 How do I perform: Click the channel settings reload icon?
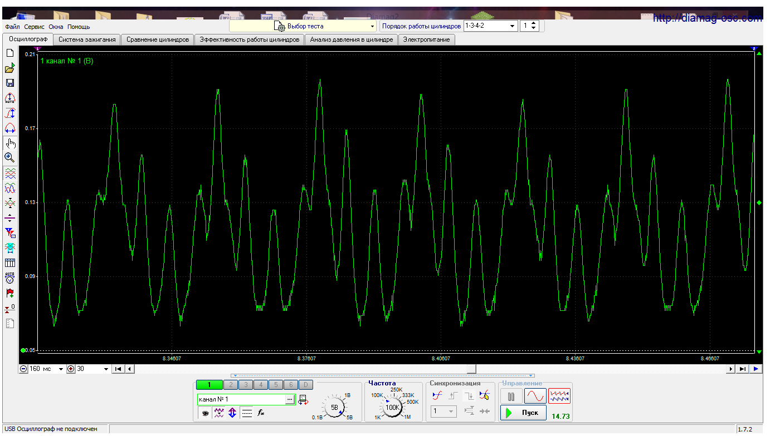click(303, 399)
